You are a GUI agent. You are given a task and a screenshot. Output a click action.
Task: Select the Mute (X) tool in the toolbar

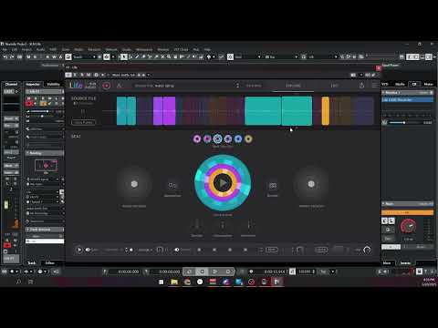point(162,56)
